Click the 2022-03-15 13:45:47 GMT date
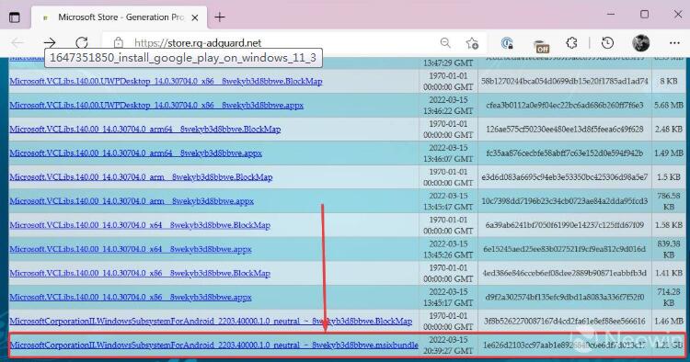690x362 pixels. (x=448, y=201)
